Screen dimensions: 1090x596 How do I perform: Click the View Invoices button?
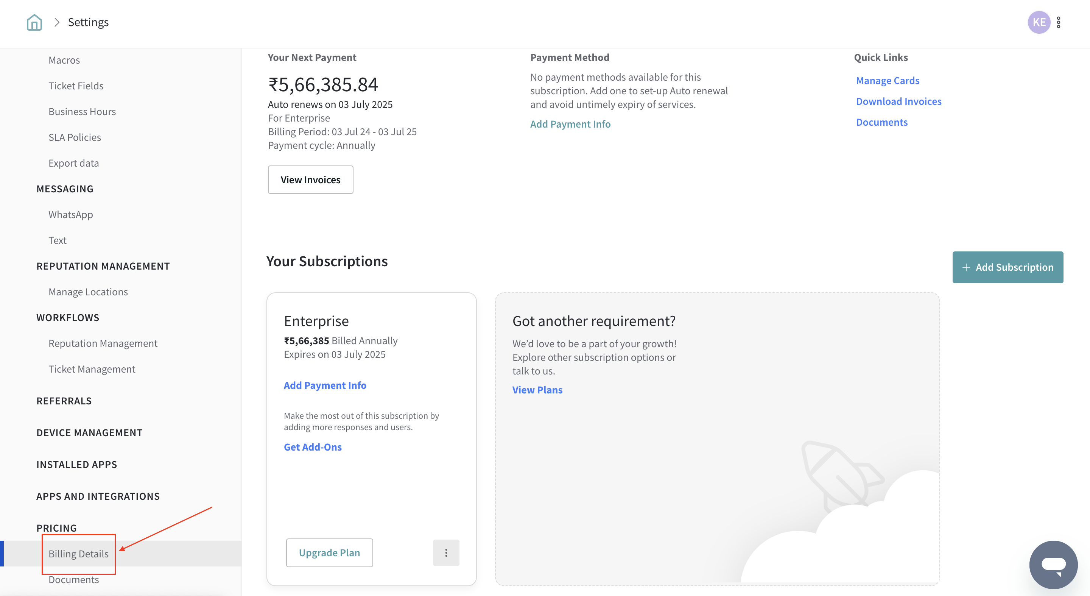[x=310, y=179]
